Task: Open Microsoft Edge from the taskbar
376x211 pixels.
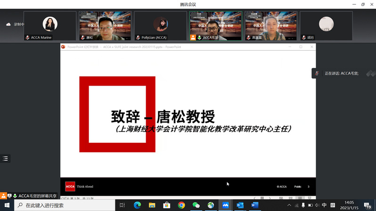Action: 137,205
